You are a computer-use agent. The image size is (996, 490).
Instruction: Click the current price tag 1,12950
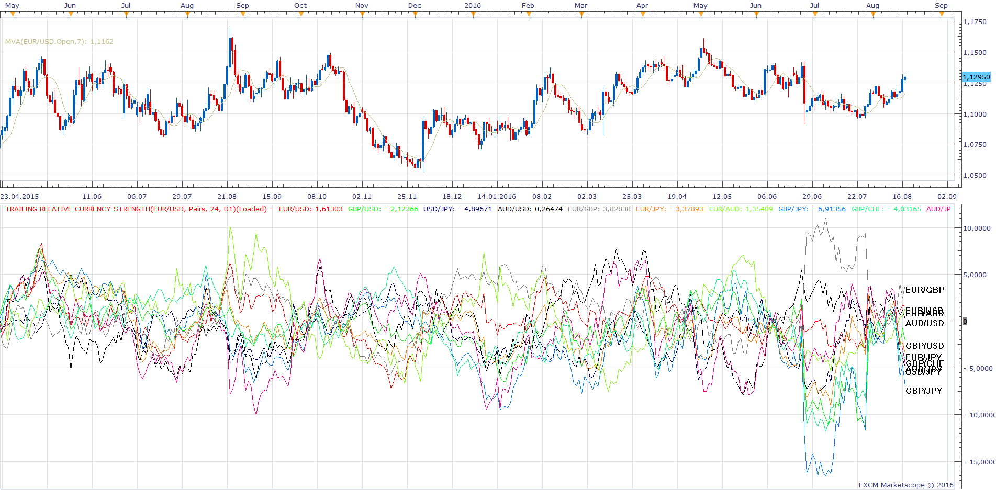click(977, 77)
